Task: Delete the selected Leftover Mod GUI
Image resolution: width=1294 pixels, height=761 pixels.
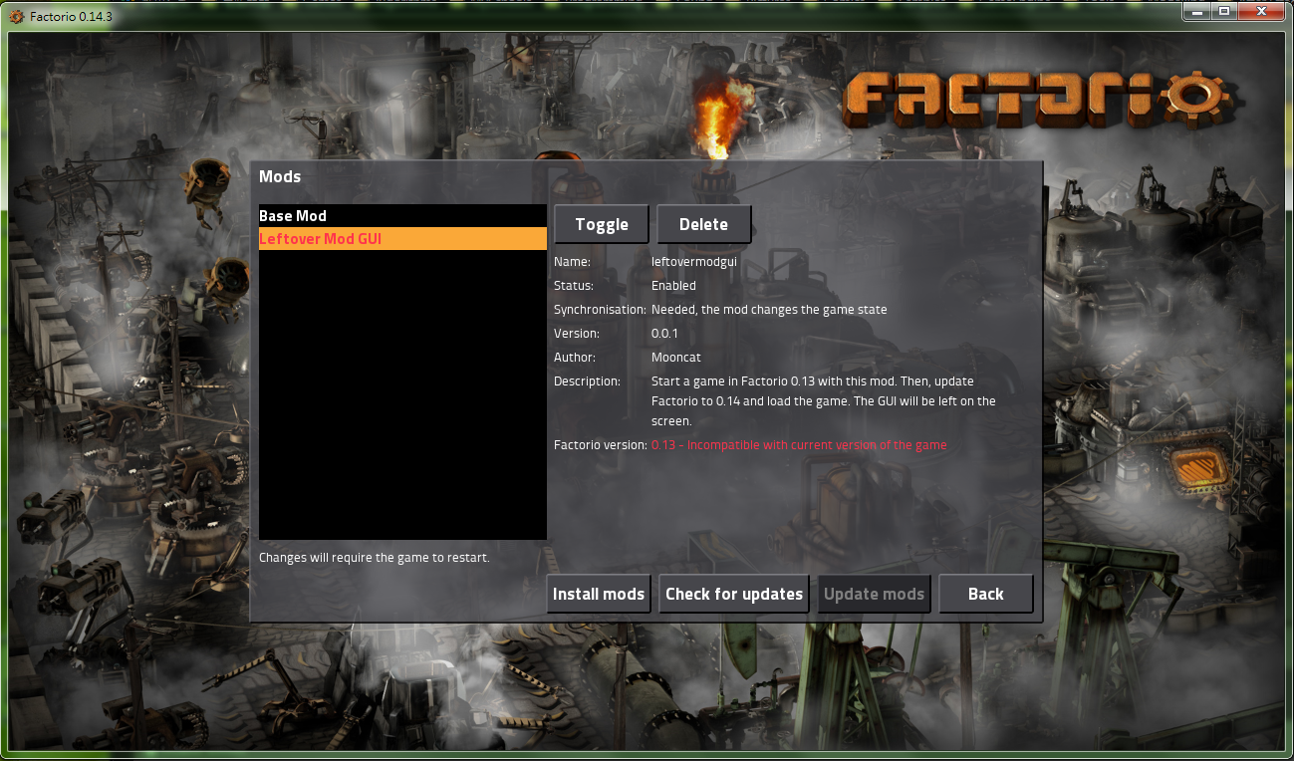Action: coord(703,224)
